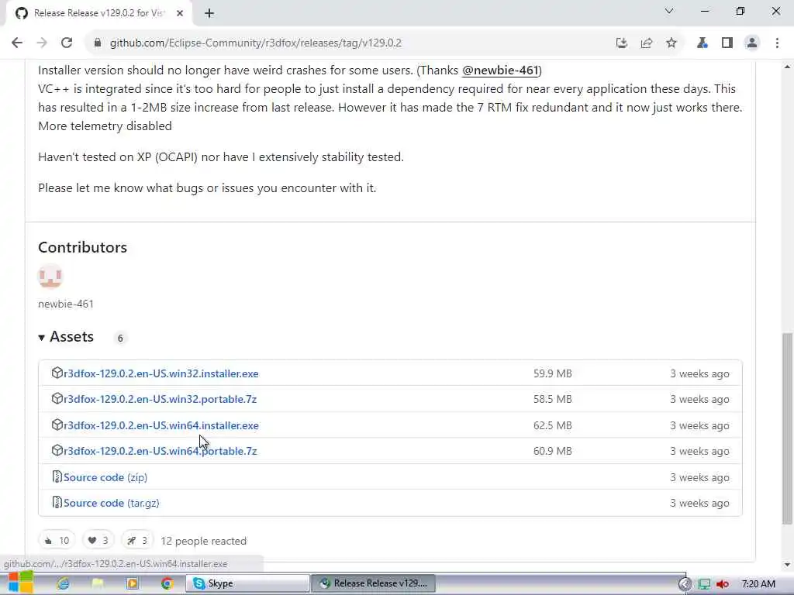Click scrollbar up arrow
This screenshot has height=595, width=794.
pyautogui.click(x=788, y=67)
